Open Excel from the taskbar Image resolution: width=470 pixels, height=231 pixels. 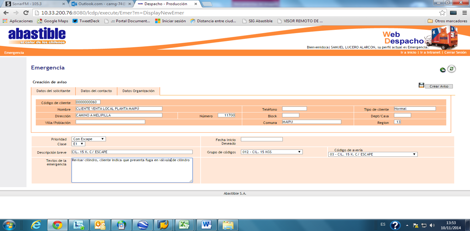point(185,225)
